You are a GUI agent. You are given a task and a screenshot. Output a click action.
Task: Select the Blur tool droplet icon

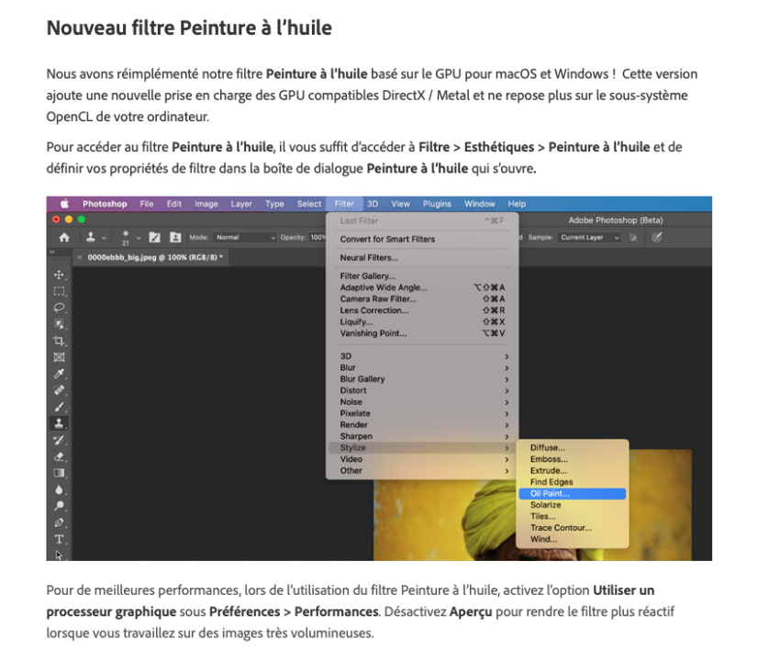click(x=60, y=489)
